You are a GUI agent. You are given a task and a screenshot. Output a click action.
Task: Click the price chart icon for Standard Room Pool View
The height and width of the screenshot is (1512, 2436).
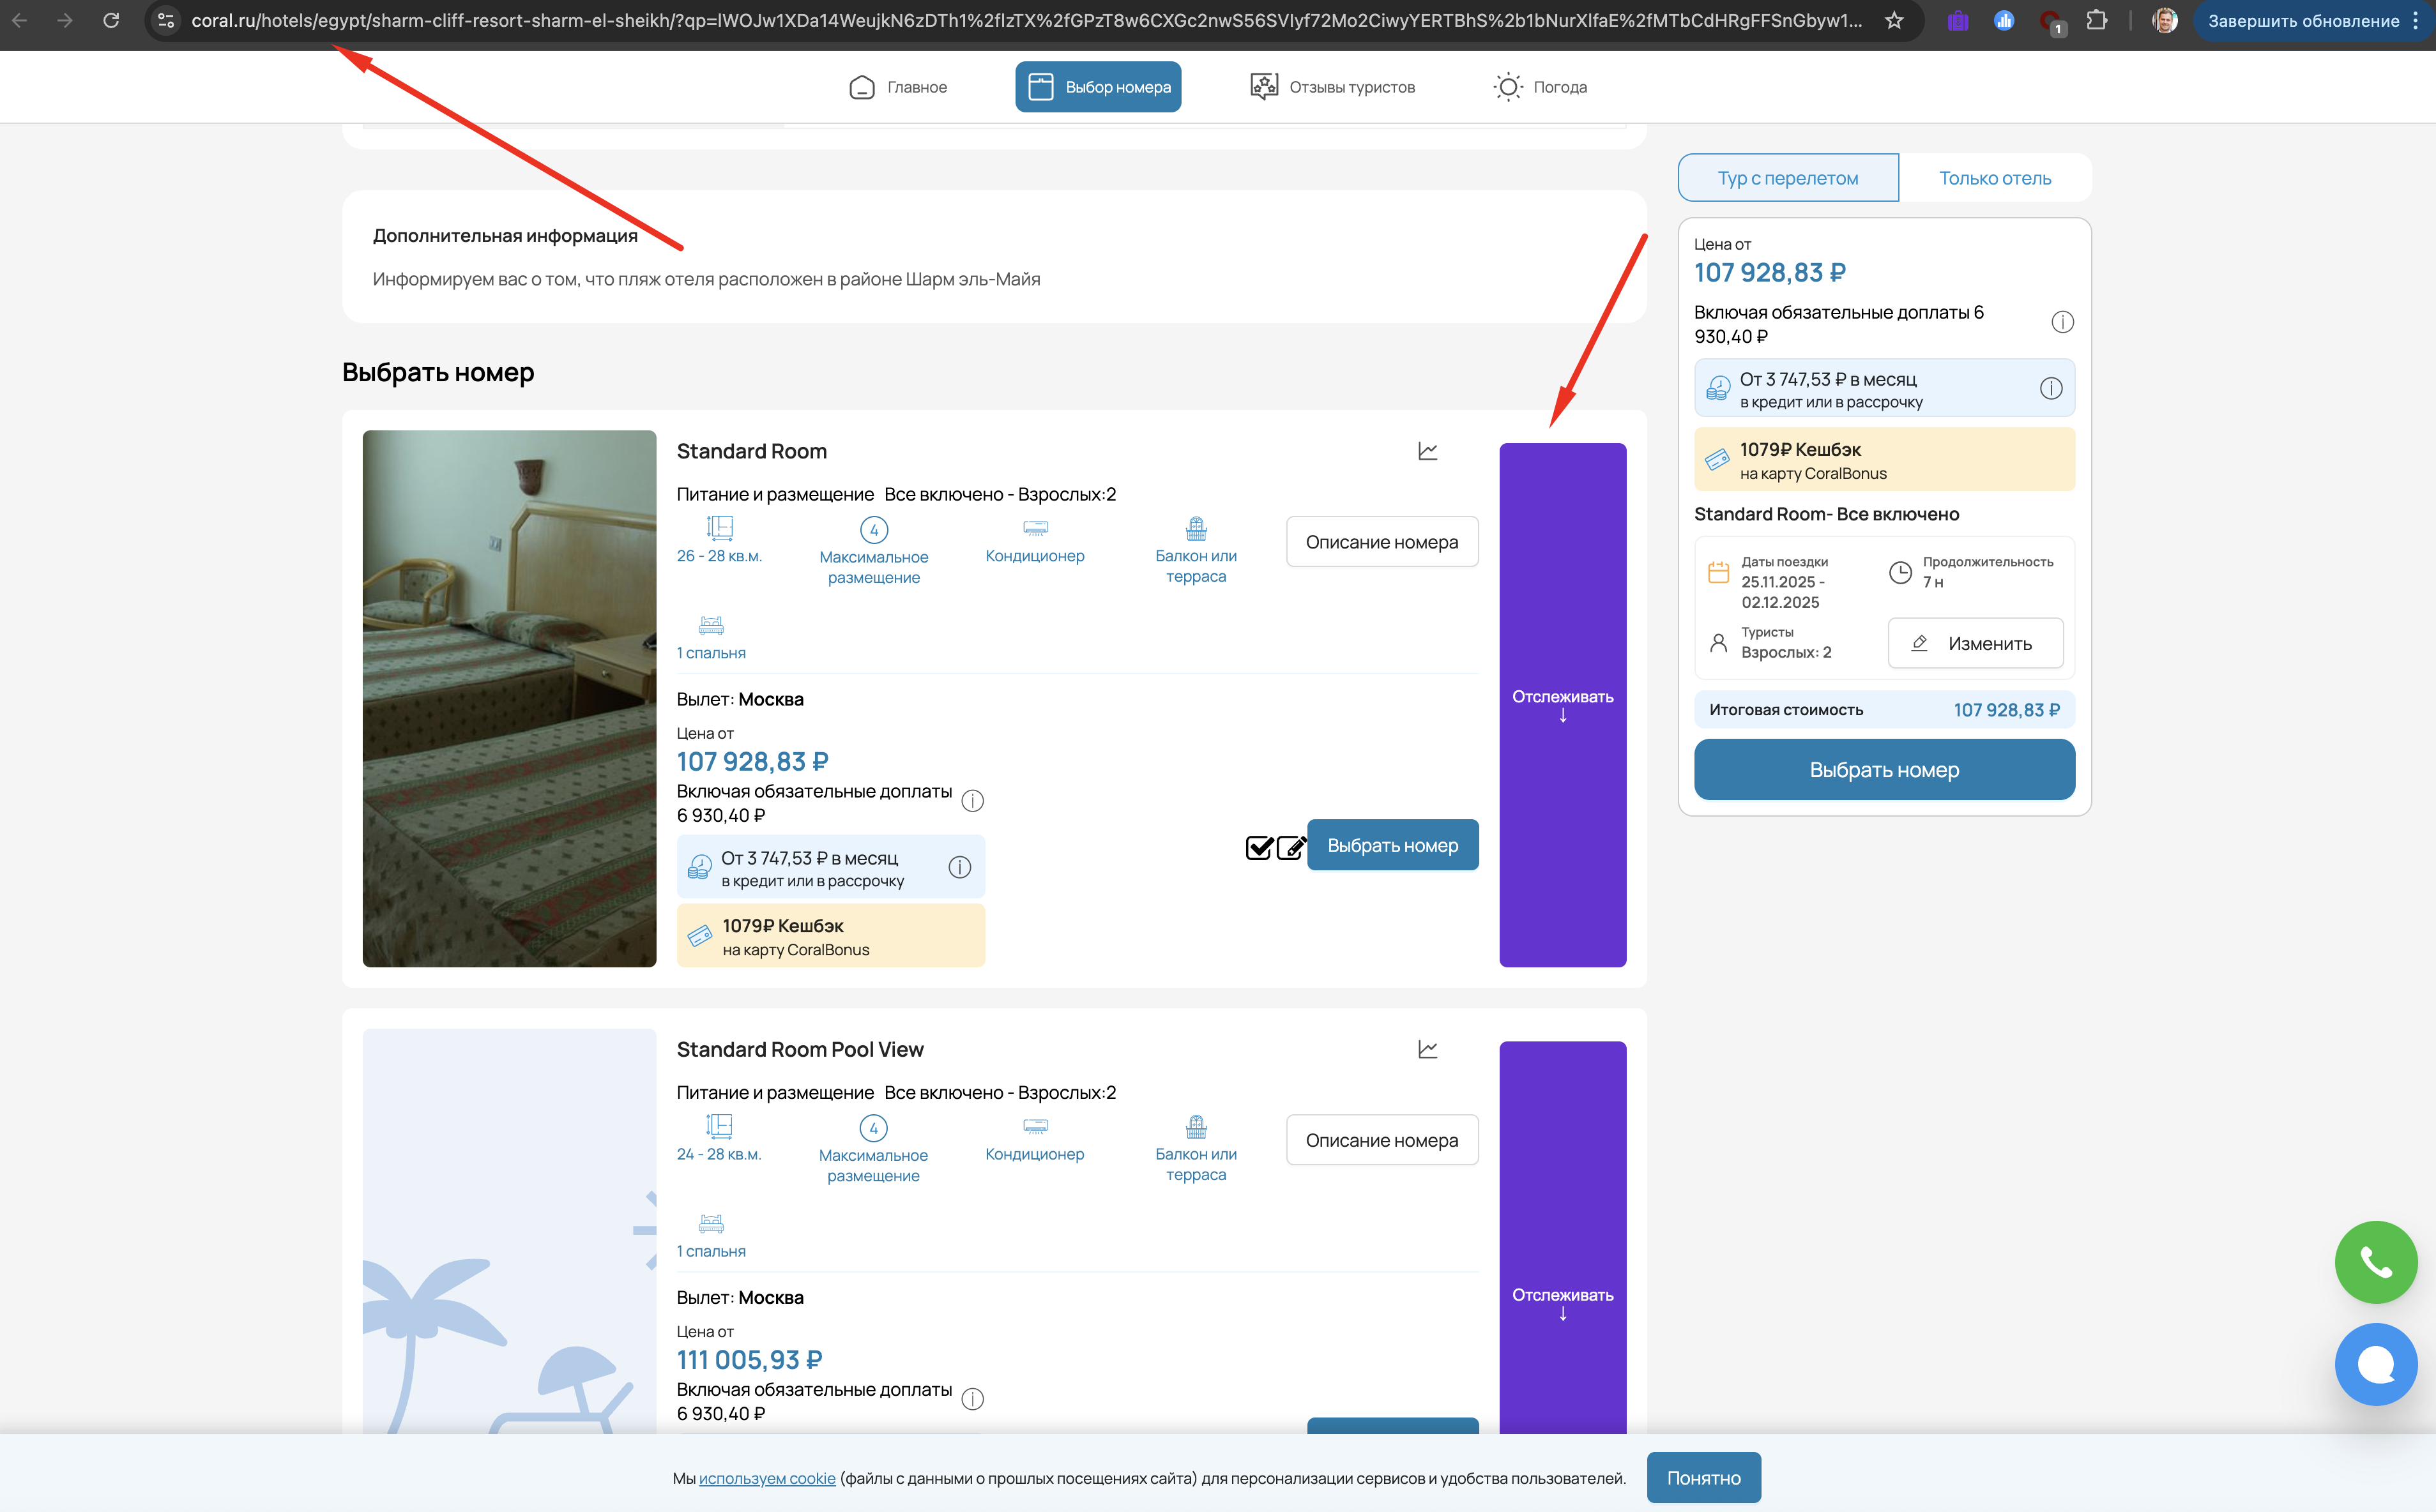point(1427,1049)
